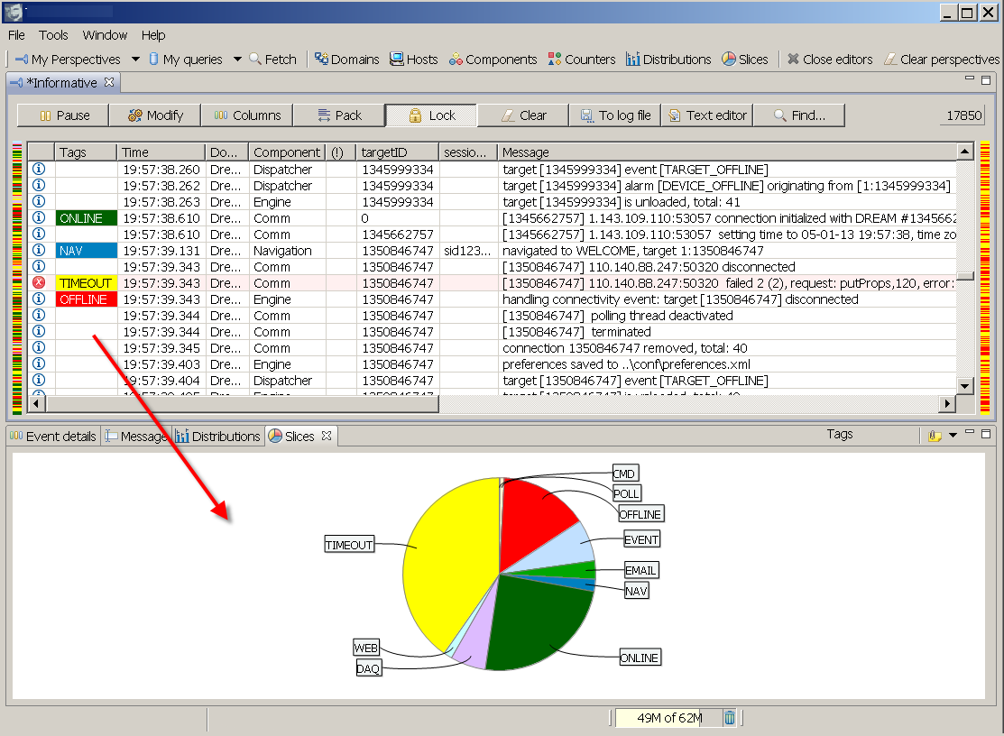Open the Tools menu
Viewport: 1004px width, 736px height.
53,35
